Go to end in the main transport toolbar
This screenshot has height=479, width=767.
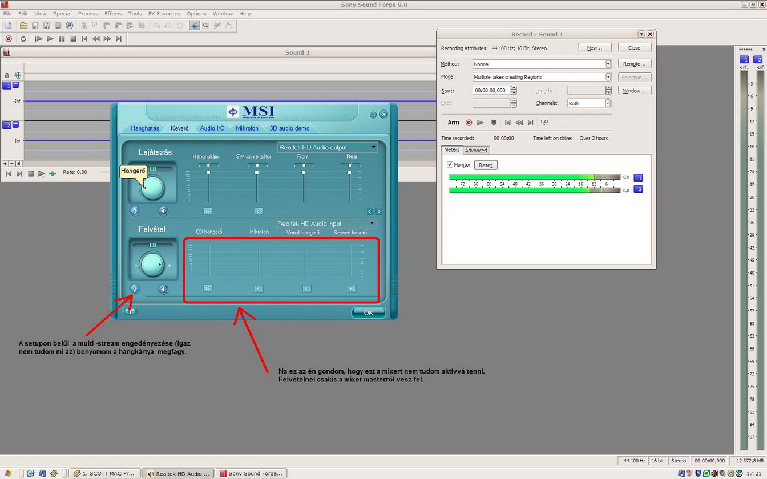119,39
